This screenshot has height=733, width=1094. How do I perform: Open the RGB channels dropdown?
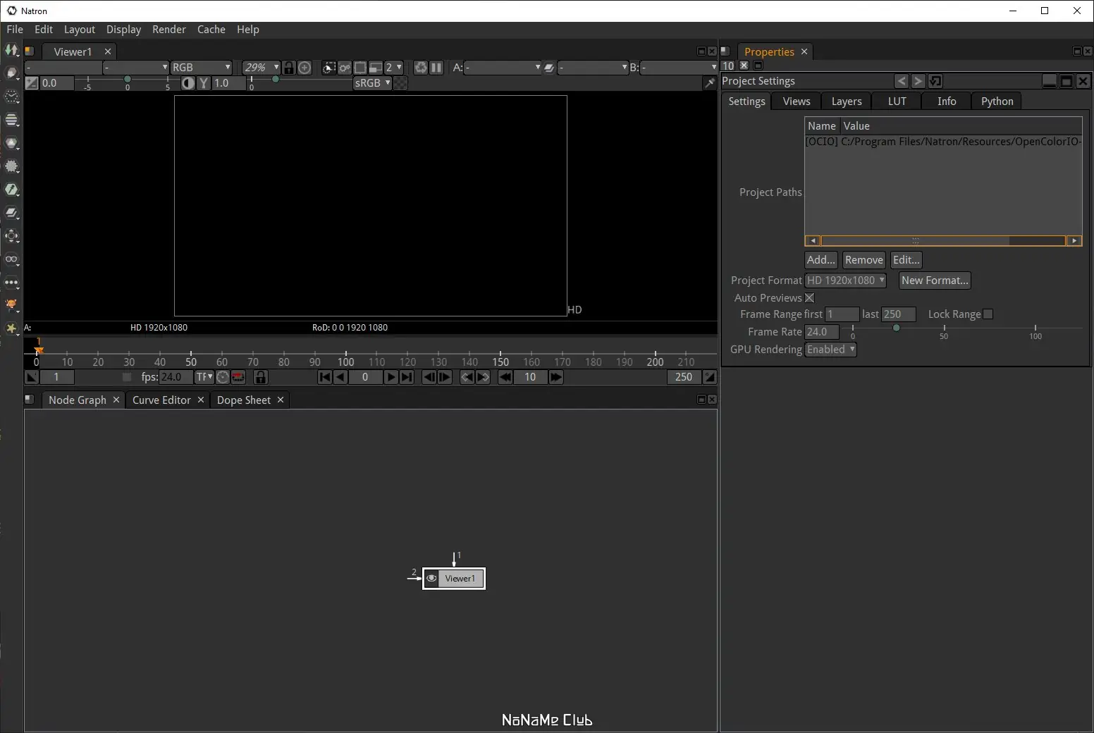(x=201, y=68)
